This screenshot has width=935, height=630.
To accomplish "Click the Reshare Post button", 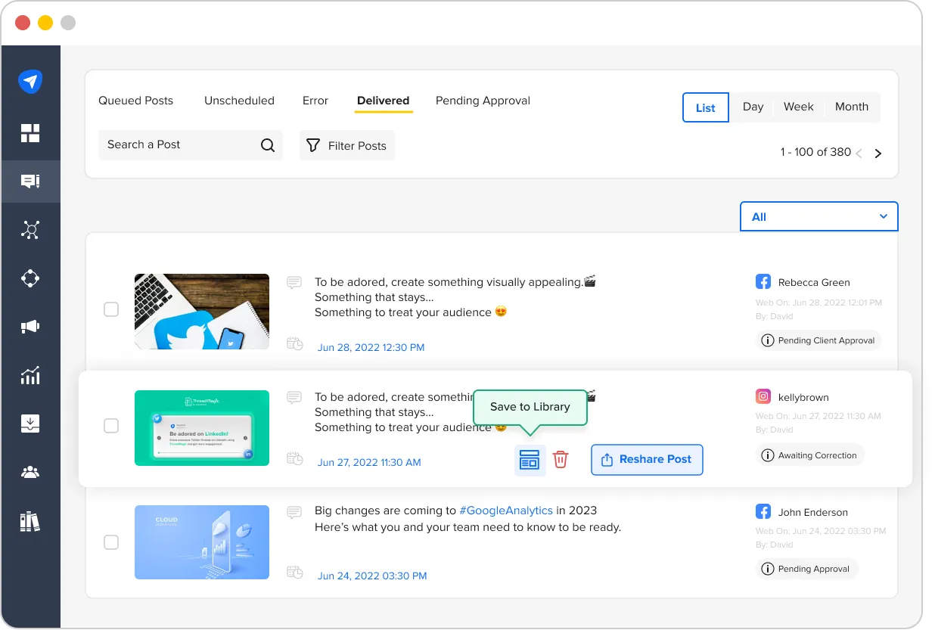I will [x=647, y=460].
